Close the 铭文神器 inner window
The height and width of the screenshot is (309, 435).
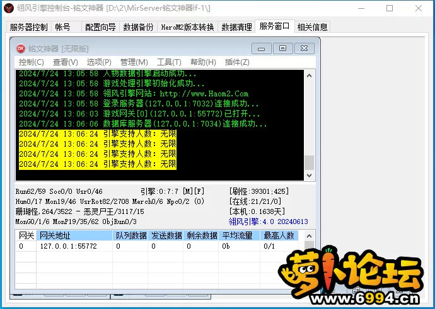[x=304, y=48]
